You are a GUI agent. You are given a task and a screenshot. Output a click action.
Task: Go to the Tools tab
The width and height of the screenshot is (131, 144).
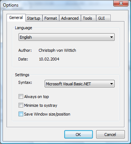[89, 18]
